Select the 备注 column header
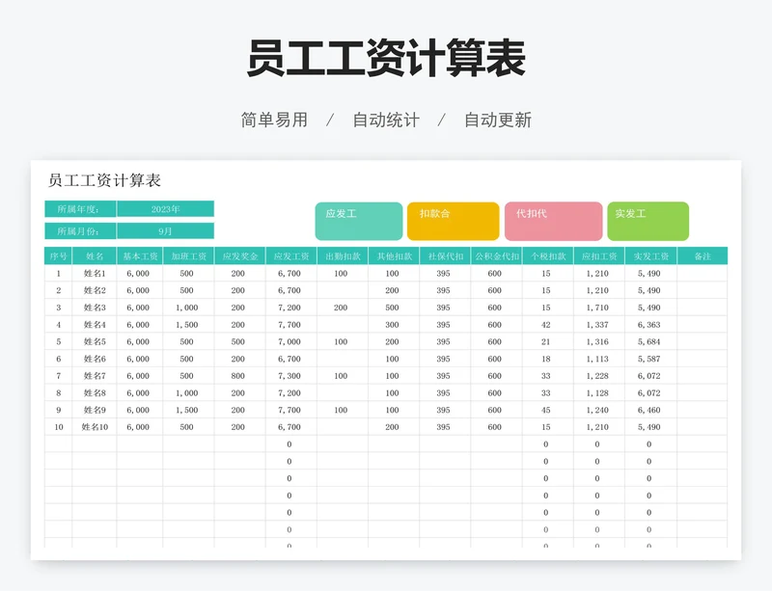Screen dimensions: 772x591 [x=703, y=255]
